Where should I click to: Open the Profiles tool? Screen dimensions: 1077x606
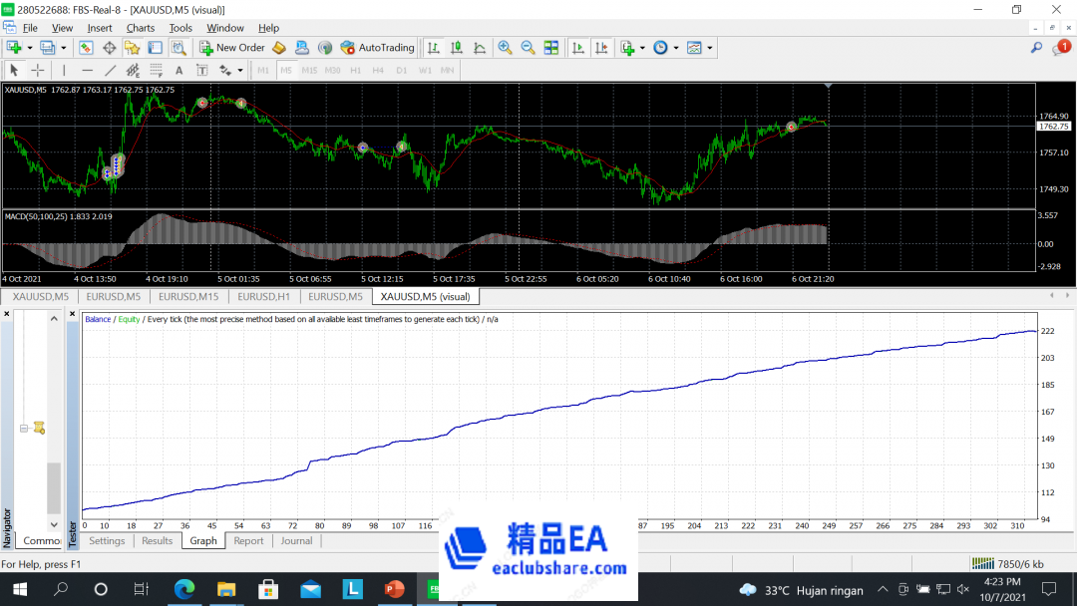(48, 48)
